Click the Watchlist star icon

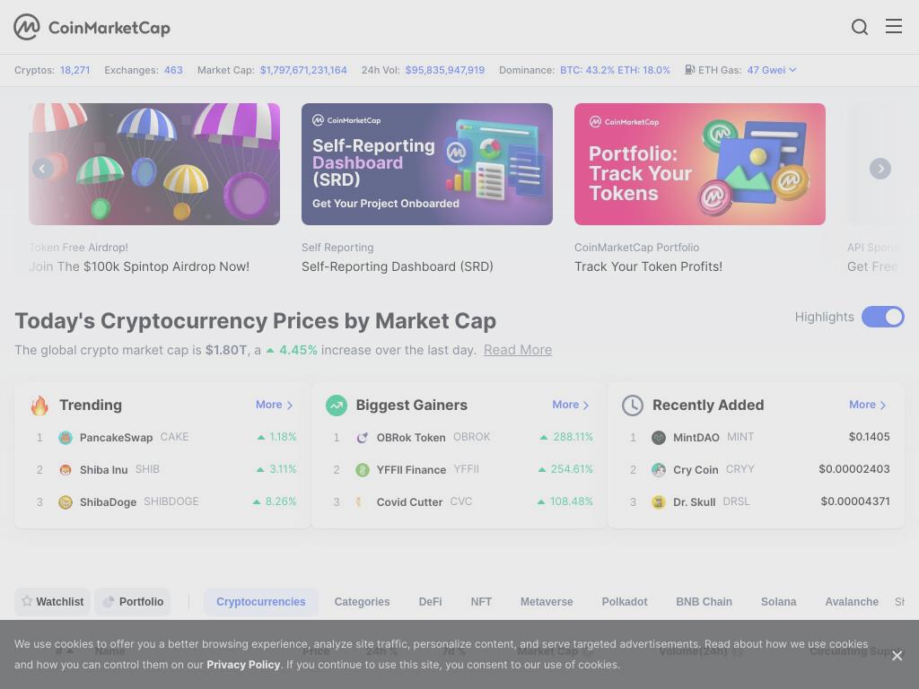[x=27, y=601]
